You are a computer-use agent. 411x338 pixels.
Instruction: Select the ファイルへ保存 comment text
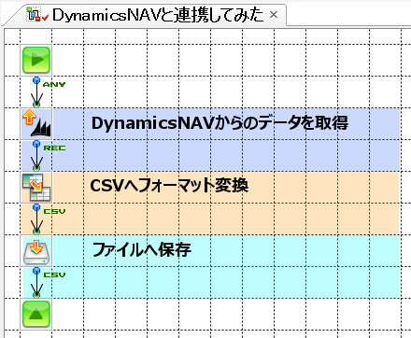click(142, 249)
